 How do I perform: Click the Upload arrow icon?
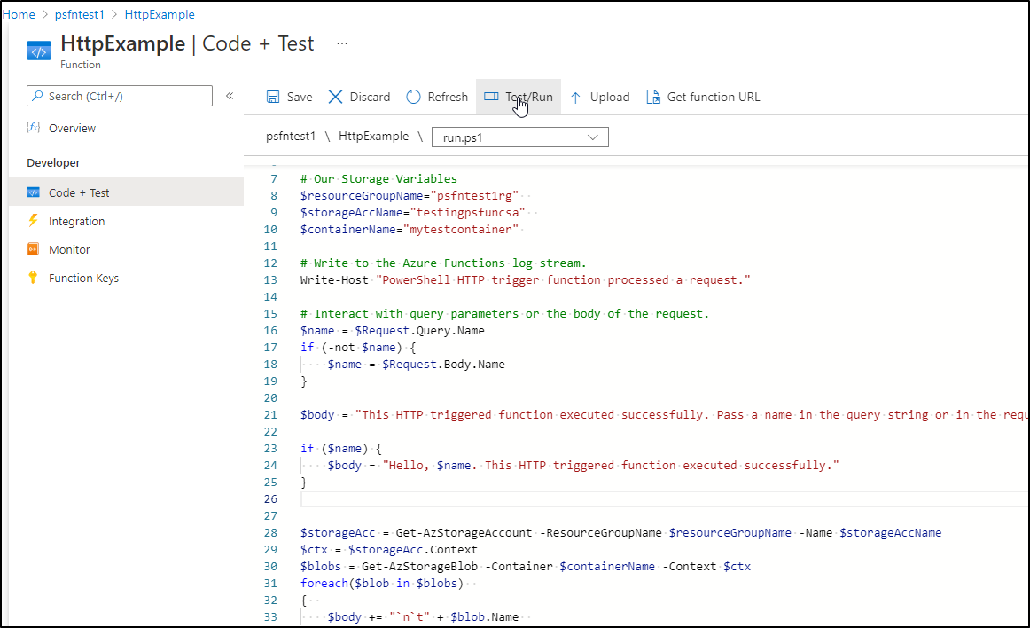click(575, 97)
